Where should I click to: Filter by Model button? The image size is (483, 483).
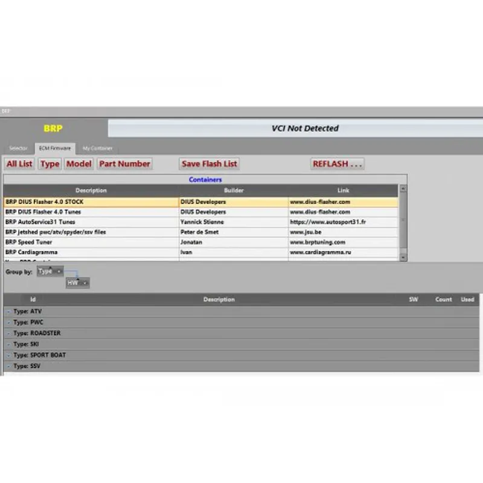coord(78,164)
